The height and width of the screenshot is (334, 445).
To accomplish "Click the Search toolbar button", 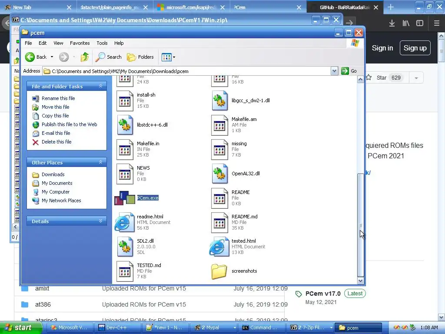I will point(108,57).
